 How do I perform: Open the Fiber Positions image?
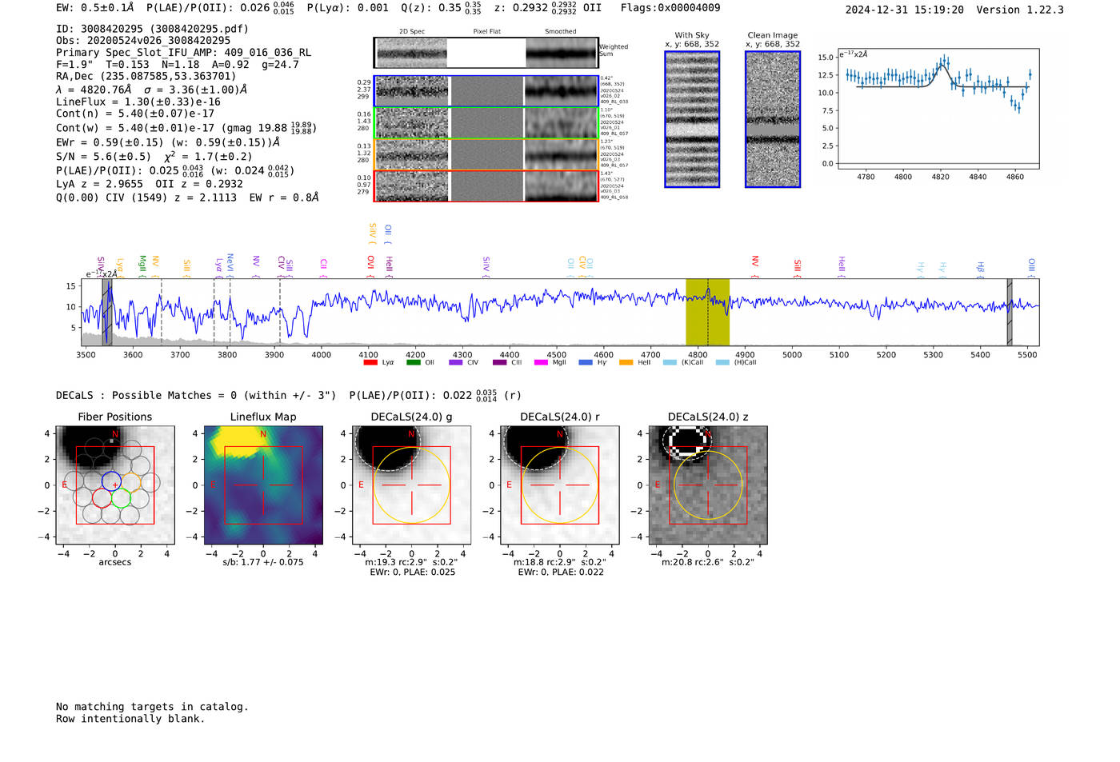115,485
